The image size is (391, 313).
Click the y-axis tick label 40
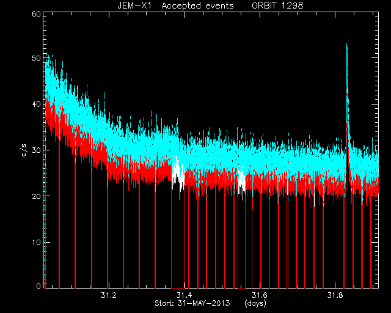click(36, 105)
